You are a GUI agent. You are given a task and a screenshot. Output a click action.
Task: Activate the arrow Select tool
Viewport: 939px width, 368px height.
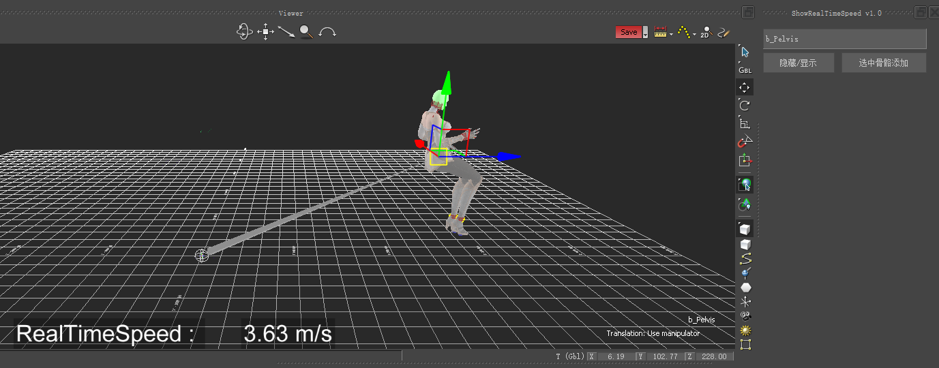point(745,52)
